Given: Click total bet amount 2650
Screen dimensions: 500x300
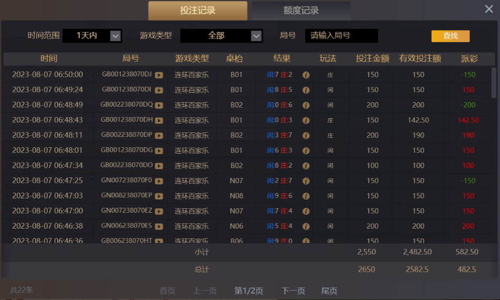Looking at the screenshot, I should point(366,269).
